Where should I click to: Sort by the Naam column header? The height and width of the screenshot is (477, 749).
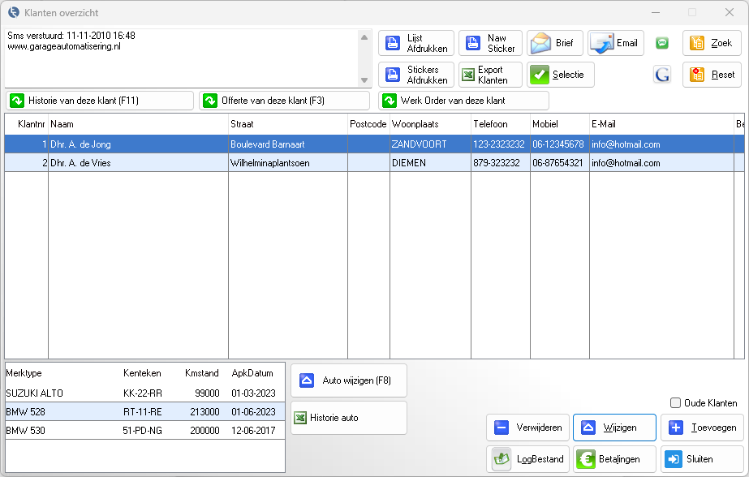coord(138,124)
